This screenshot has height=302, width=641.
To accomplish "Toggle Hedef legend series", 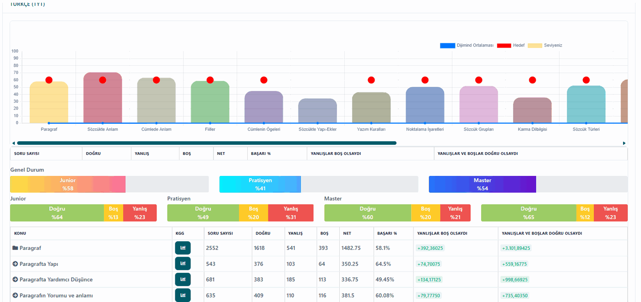I will pos(511,46).
